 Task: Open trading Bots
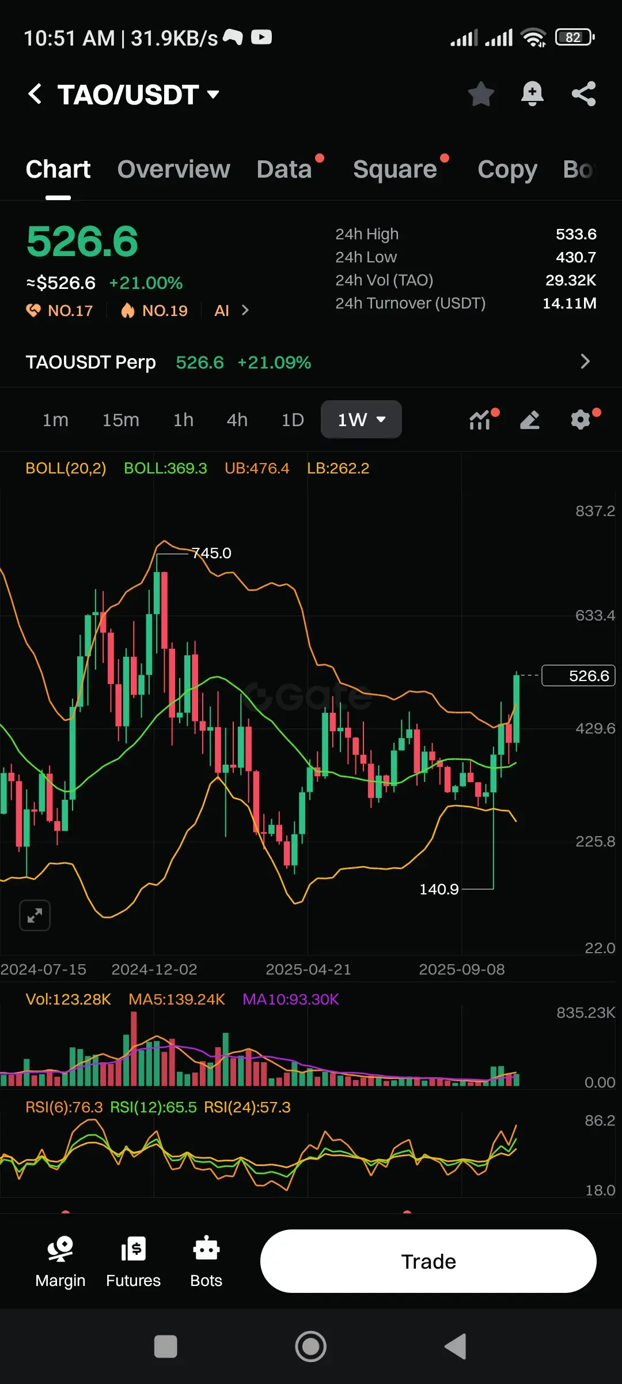[x=206, y=1262]
